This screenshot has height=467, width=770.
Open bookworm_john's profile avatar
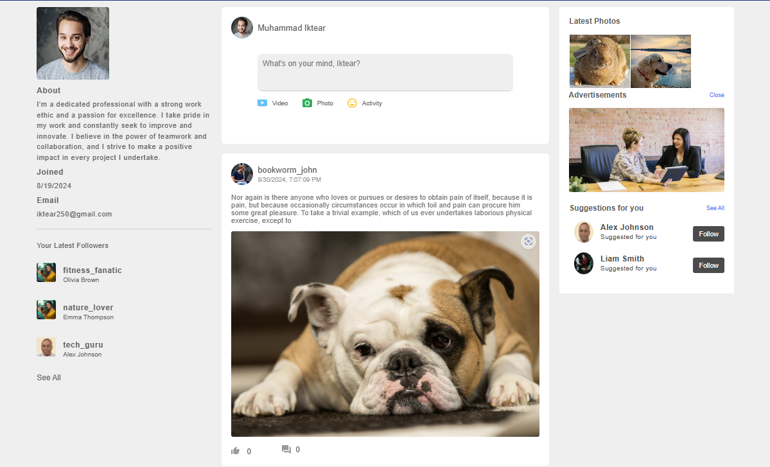(x=242, y=174)
